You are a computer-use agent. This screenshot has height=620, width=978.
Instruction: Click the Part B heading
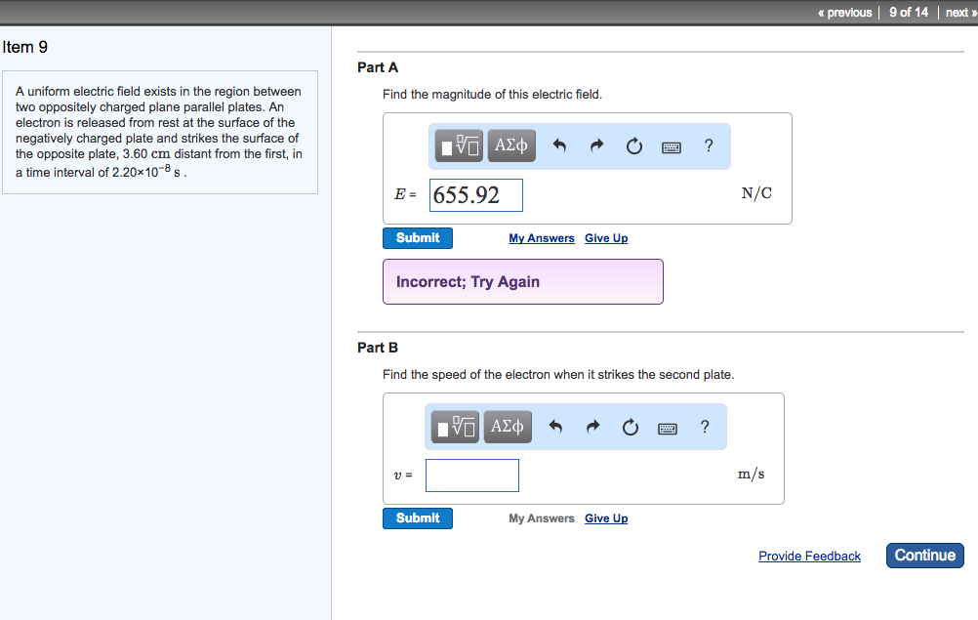378,348
